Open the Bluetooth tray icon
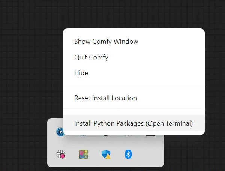This screenshot has height=171, width=225. point(128,154)
